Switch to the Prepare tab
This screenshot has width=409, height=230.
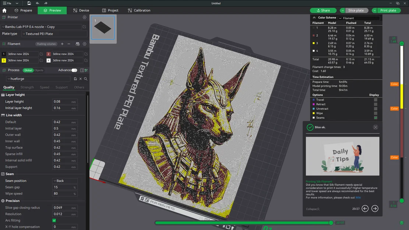click(24, 10)
